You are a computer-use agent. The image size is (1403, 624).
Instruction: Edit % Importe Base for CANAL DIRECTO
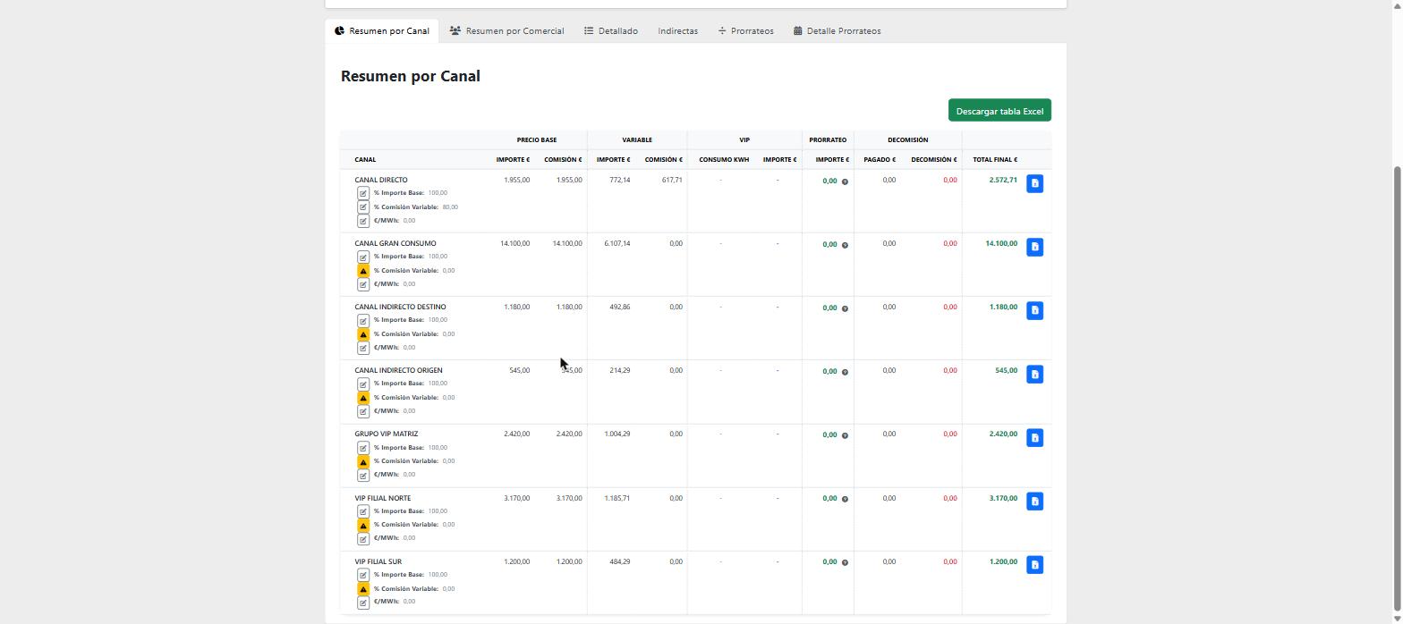pyautogui.click(x=363, y=193)
